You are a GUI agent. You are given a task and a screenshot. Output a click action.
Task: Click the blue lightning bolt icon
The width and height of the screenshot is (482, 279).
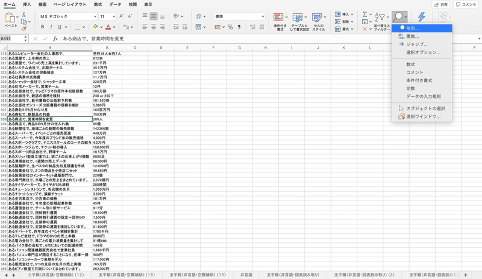tap(421, 17)
